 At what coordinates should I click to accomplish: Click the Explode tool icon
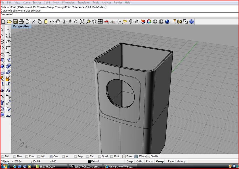8,78
